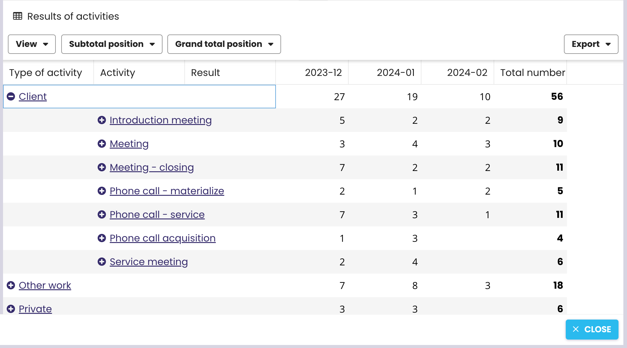Collapse the Client row using minus icon

[x=11, y=97]
